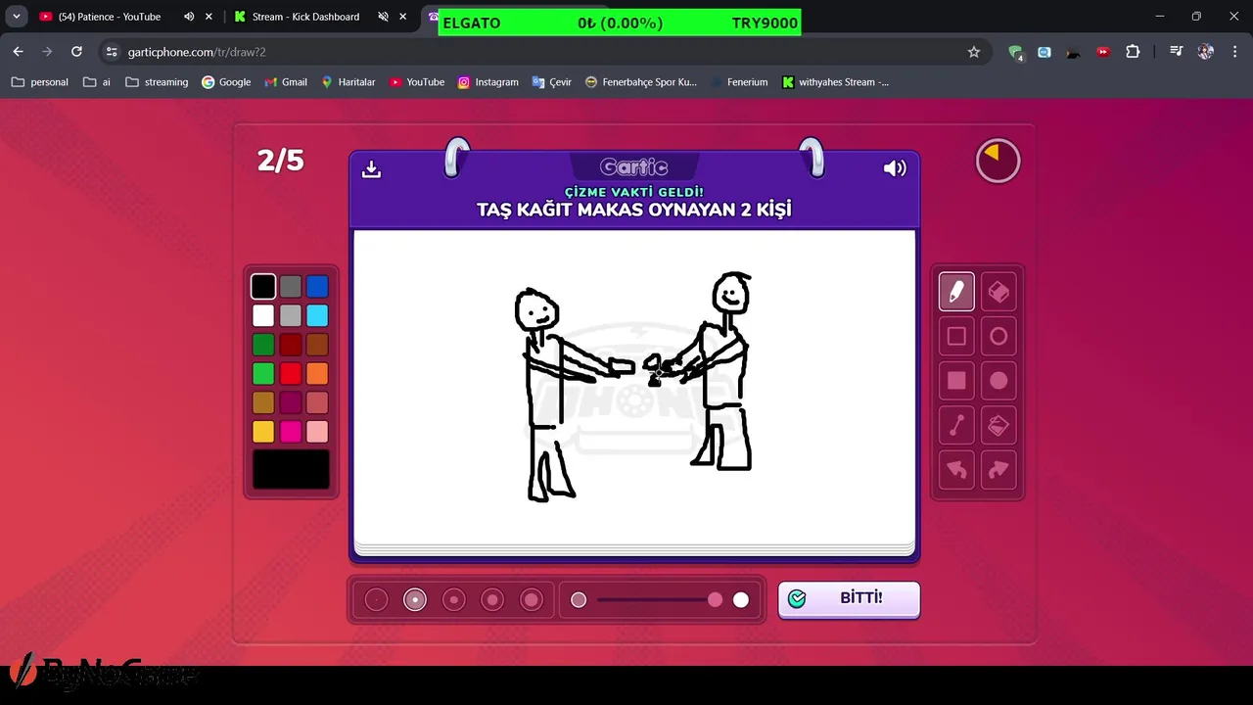The image size is (1253, 705).
Task: Submit the drawing with BİTTİ! button
Action: click(849, 598)
